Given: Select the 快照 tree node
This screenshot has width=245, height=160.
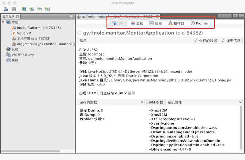Looking at the screenshot, I should (15, 60).
